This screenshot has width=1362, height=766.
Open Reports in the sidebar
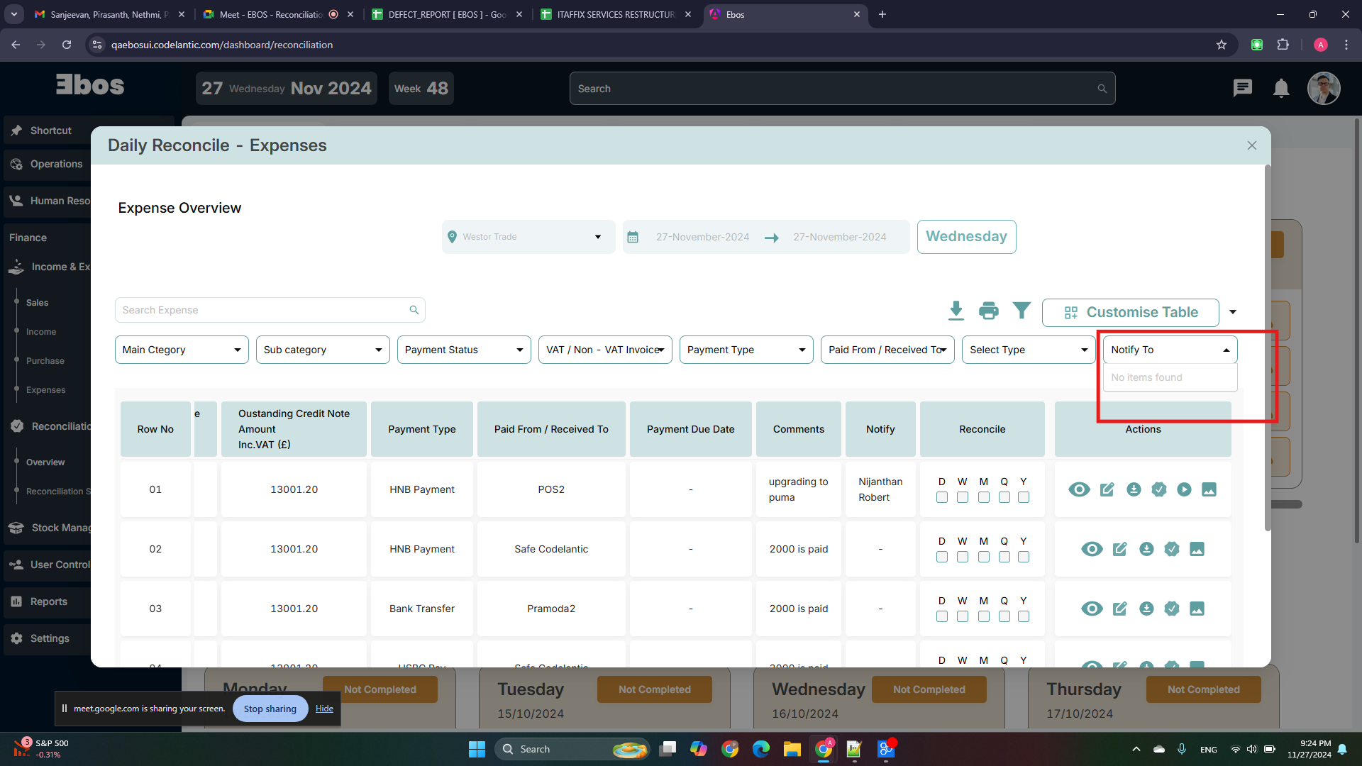tap(48, 601)
